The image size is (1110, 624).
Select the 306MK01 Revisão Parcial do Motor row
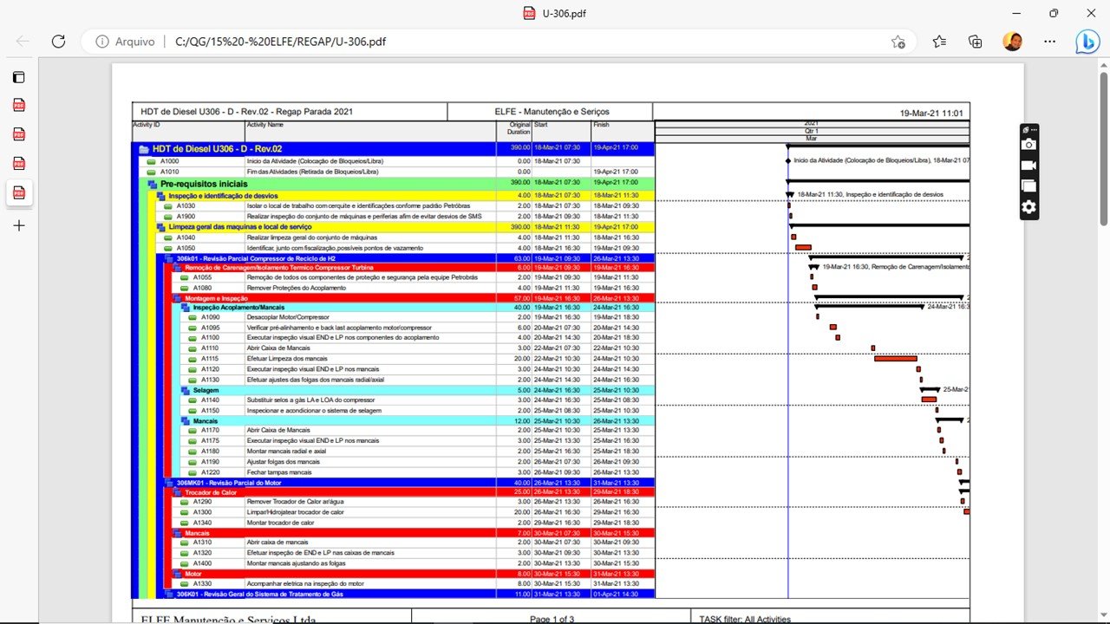408,482
